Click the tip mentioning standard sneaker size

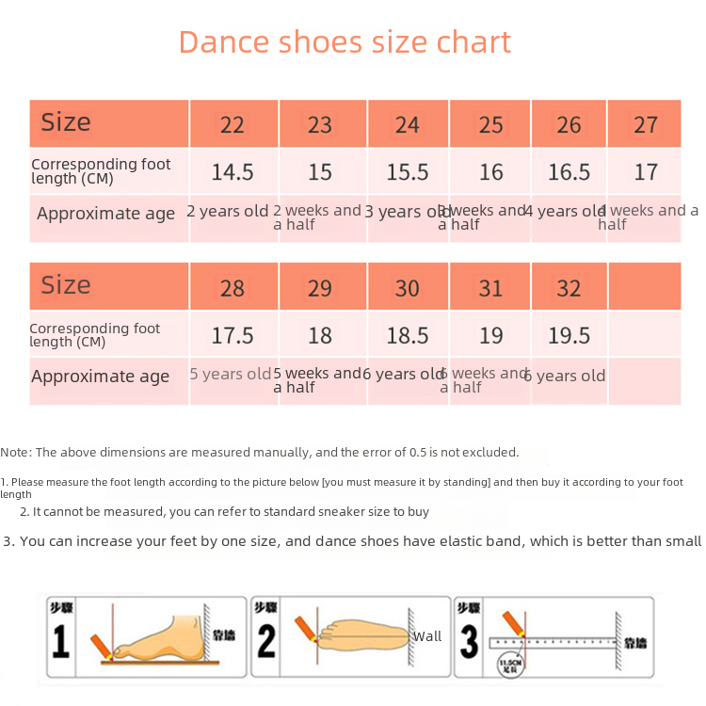(x=225, y=512)
